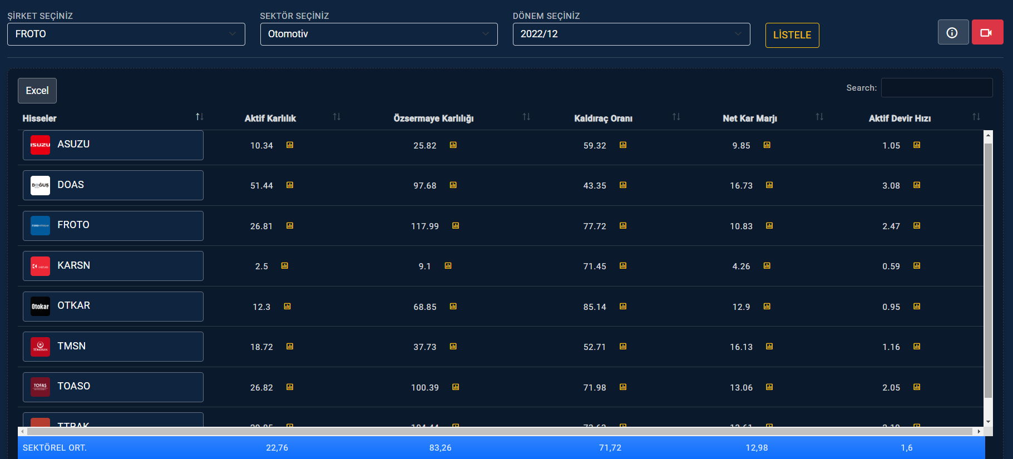Click chart icon next to TMSN 18.72
The height and width of the screenshot is (459, 1013).
(290, 347)
